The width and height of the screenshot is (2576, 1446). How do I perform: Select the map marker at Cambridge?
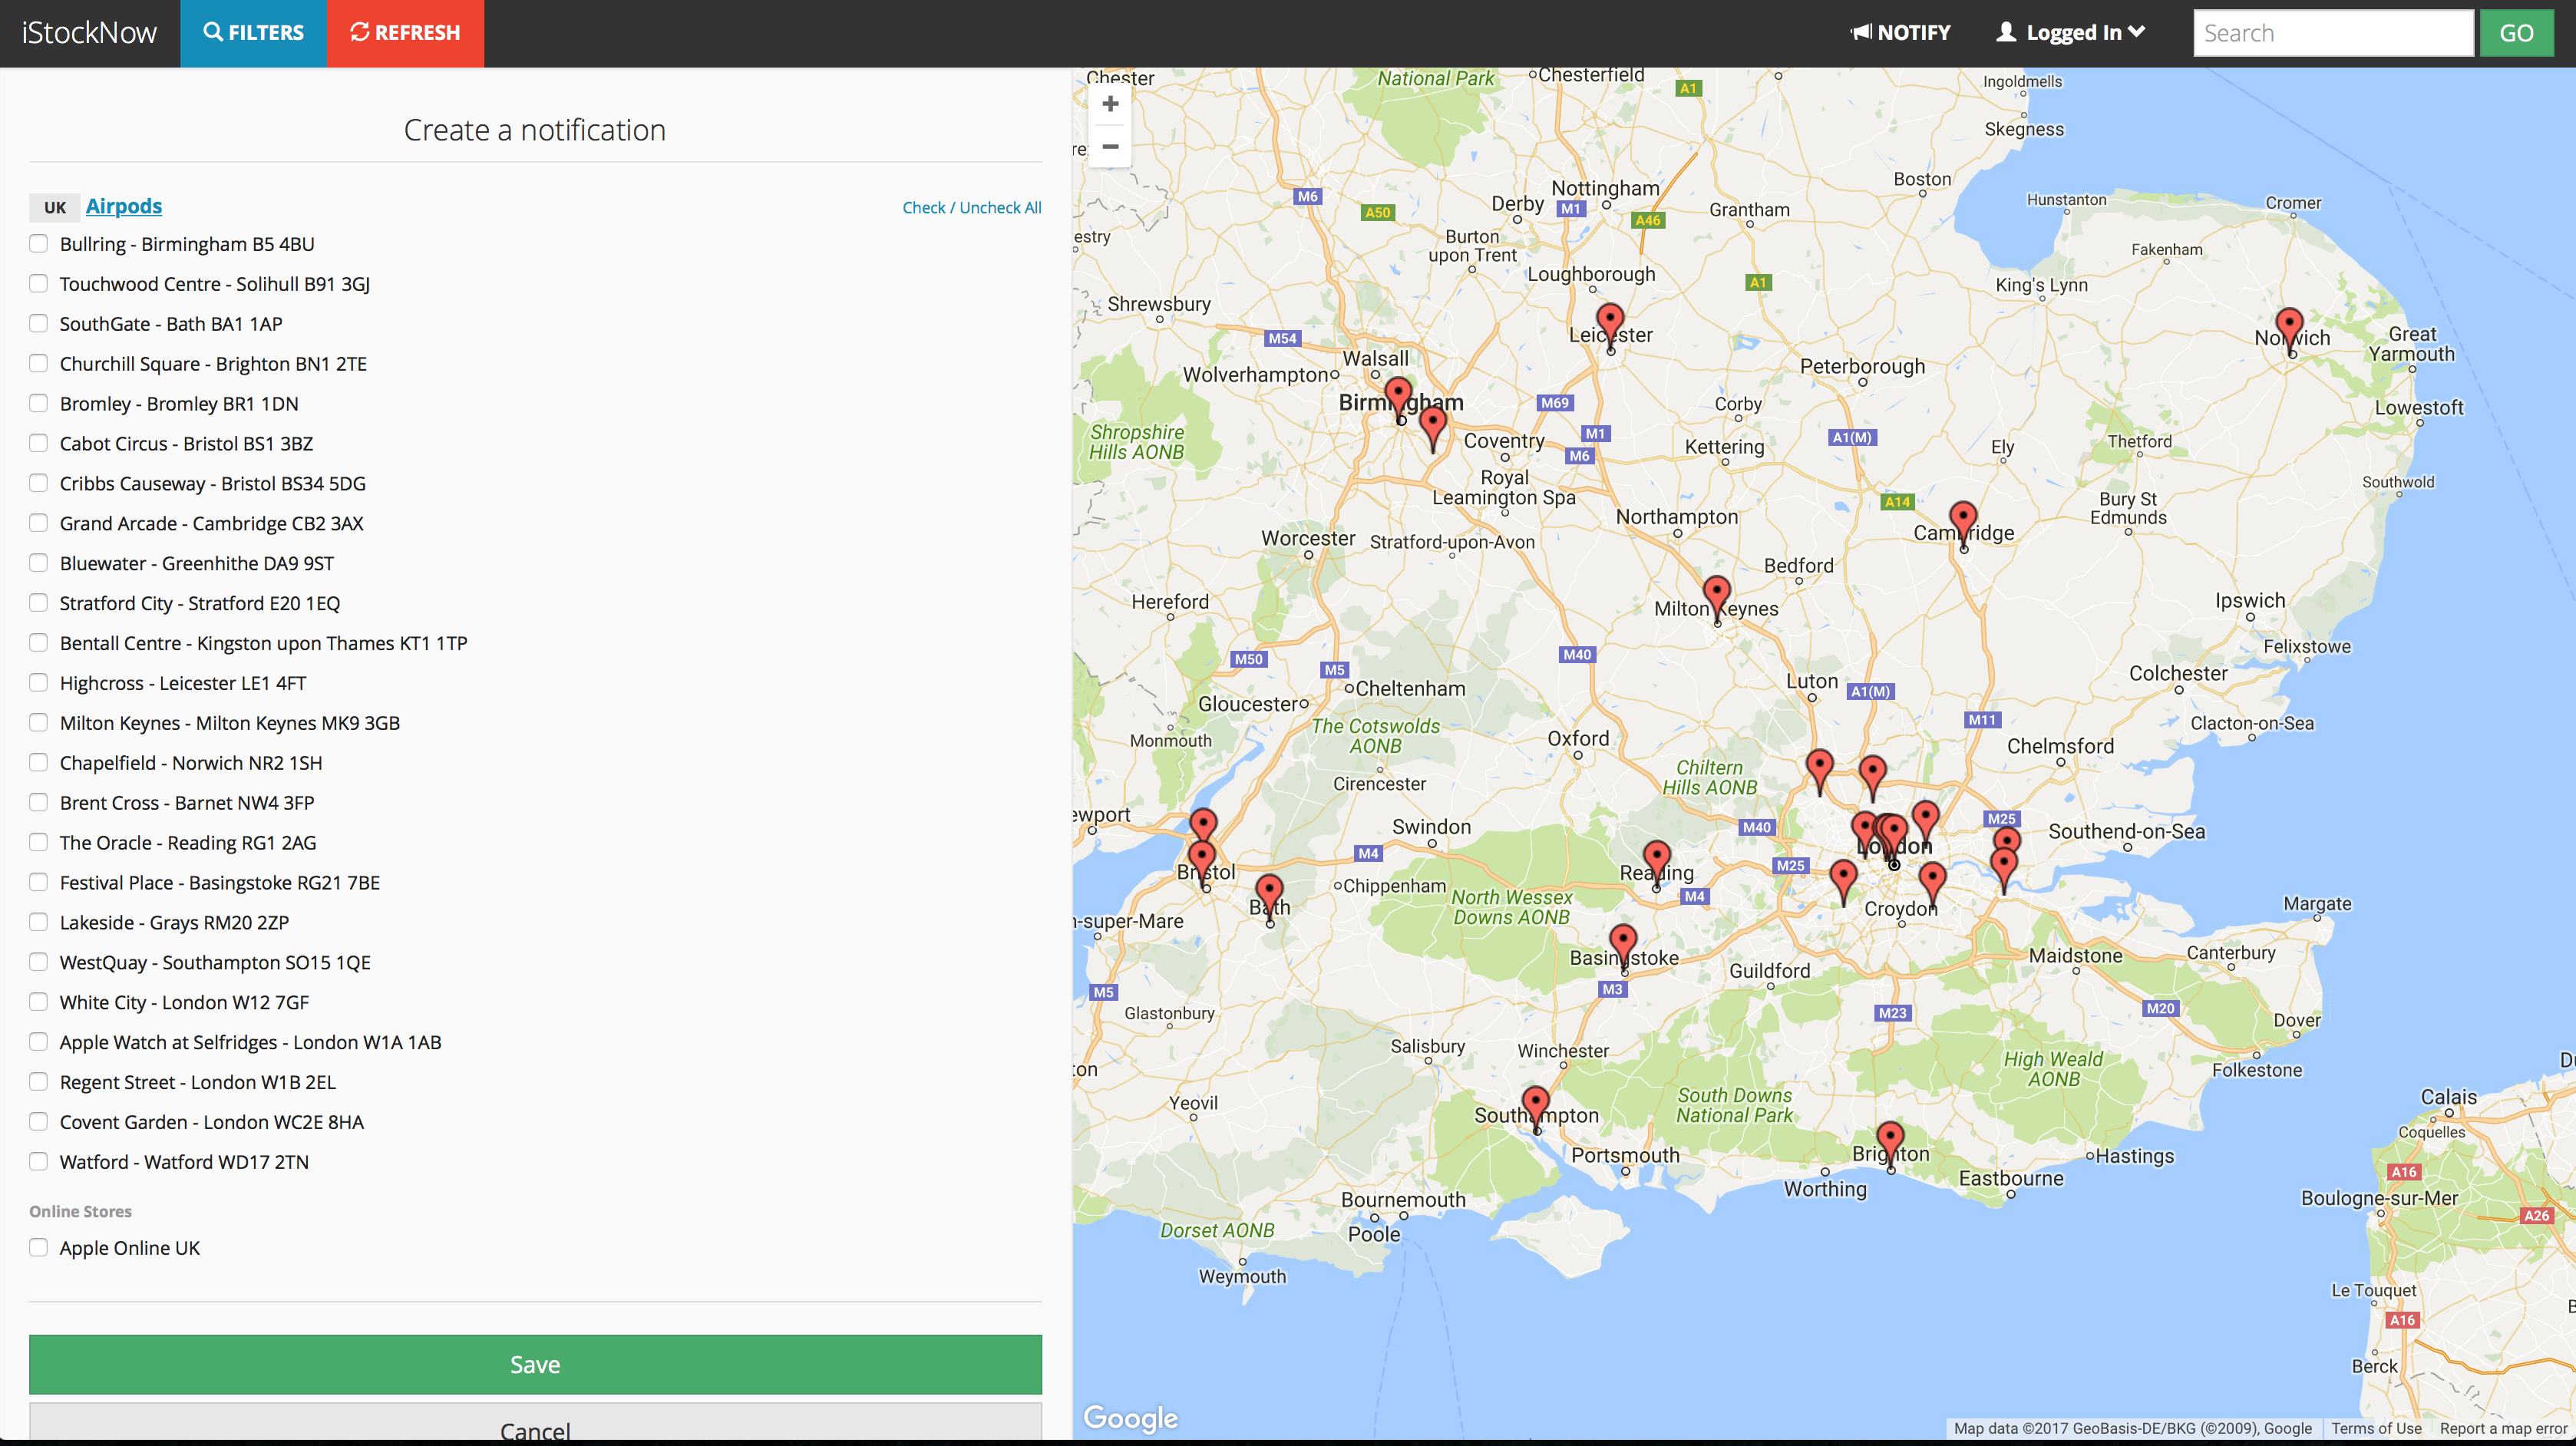[x=1963, y=520]
